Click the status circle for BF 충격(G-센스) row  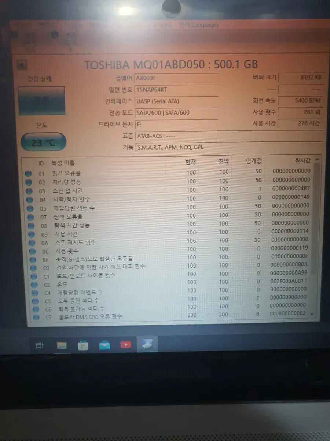click(33, 260)
